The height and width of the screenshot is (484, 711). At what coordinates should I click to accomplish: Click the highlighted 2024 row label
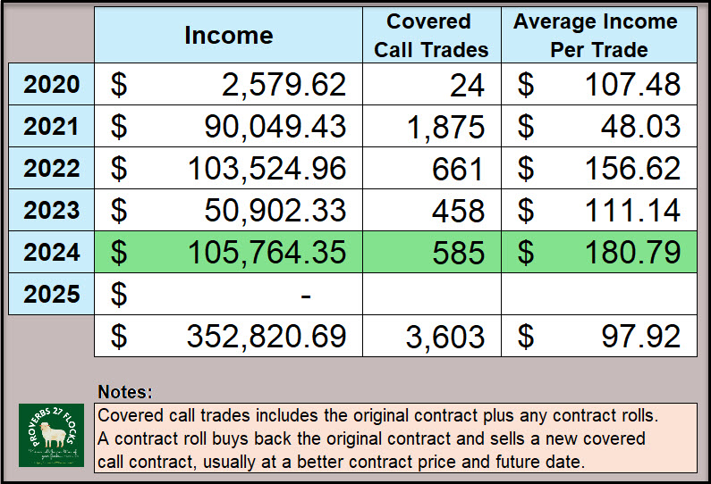pos(51,252)
